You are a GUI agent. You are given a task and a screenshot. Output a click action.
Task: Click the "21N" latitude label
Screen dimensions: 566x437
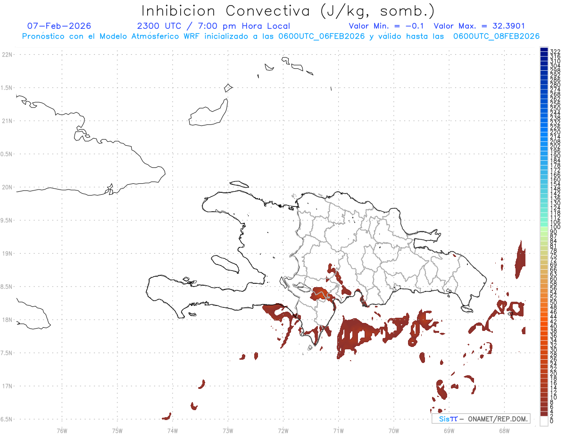click(x=7, y=121)
